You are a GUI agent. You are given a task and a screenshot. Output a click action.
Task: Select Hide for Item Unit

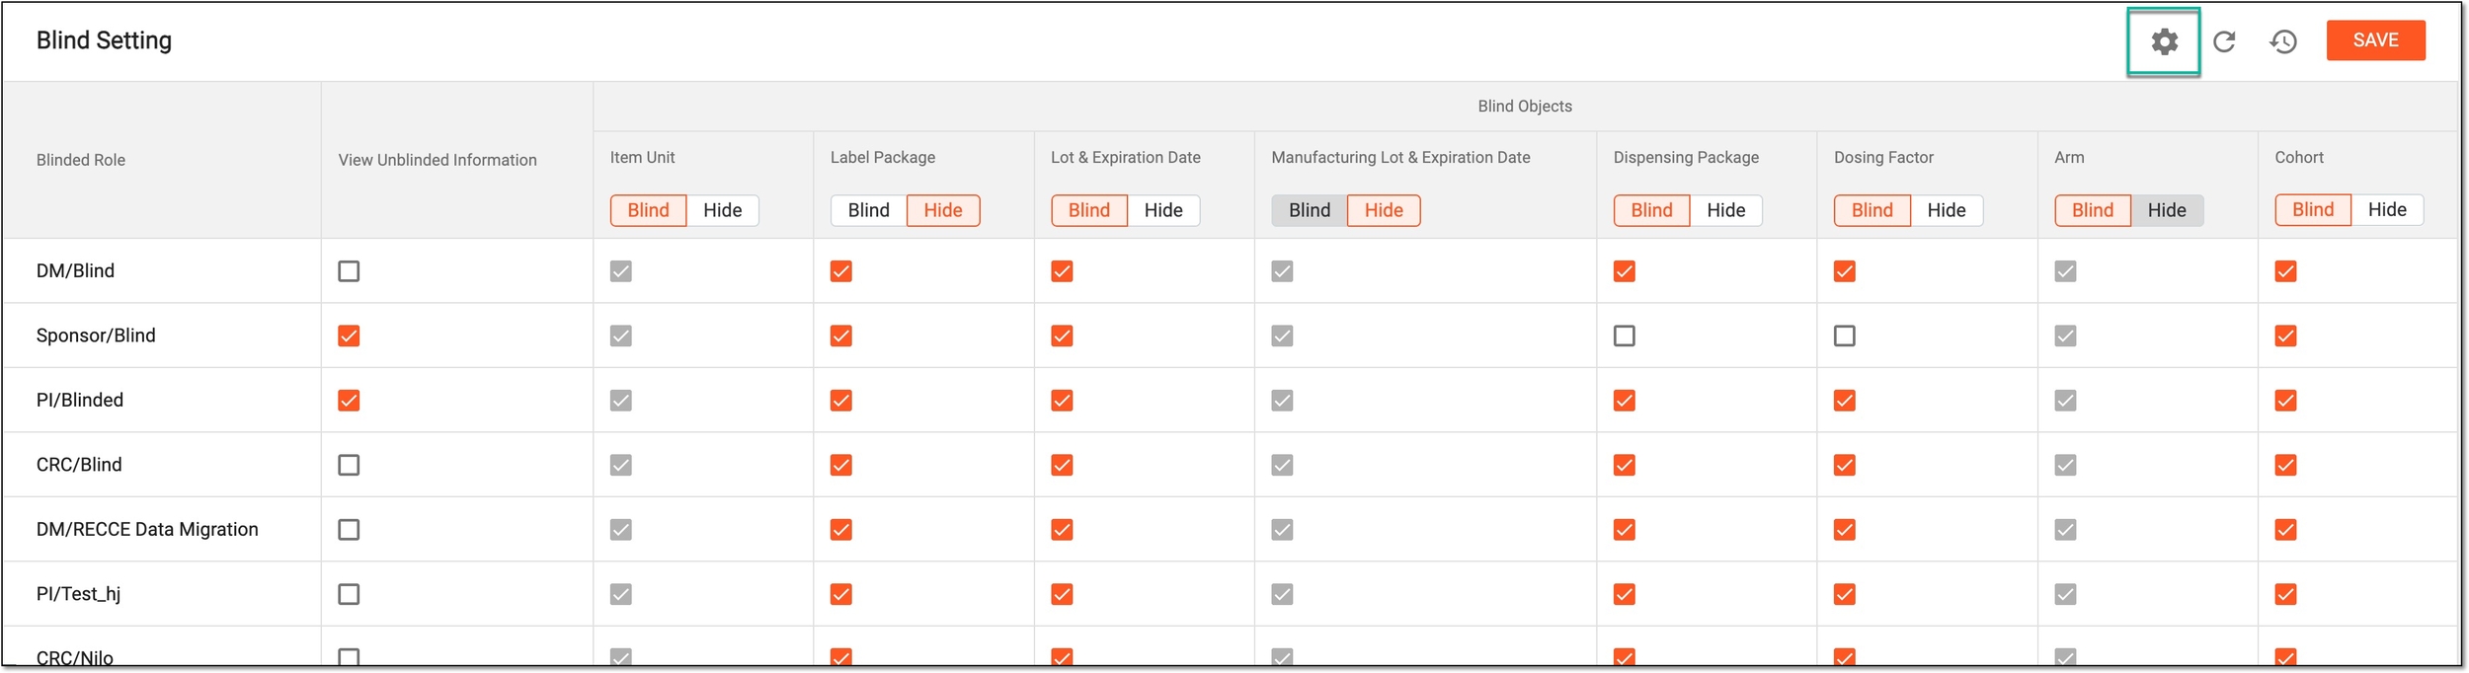tap(722, 210)
